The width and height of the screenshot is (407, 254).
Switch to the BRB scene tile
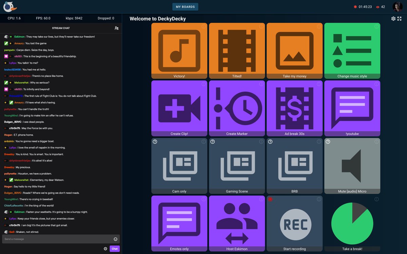click(x=294, y=166)
